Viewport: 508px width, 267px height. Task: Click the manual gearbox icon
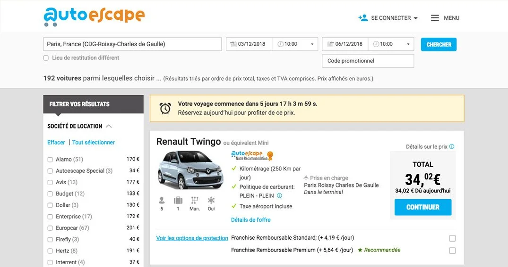pyautogui.click(x=194, y=200)
